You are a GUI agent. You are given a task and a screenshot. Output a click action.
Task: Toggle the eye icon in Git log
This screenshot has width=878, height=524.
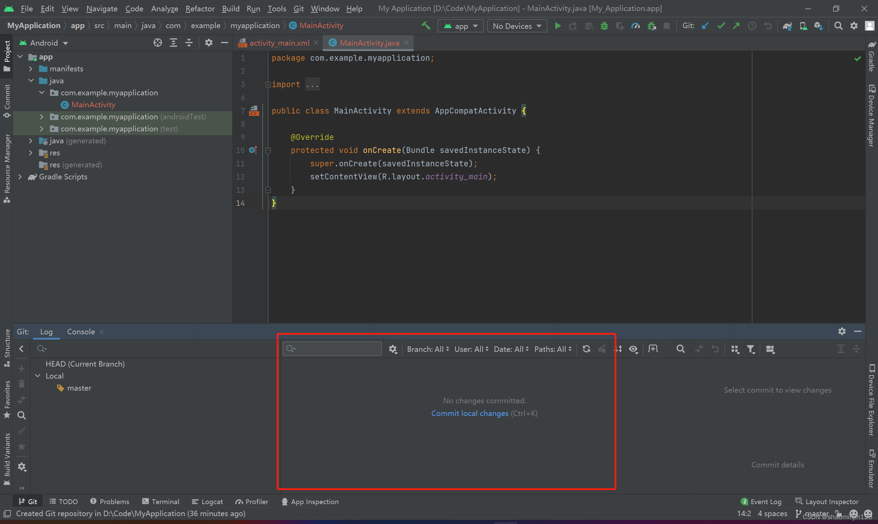point(633,349)
